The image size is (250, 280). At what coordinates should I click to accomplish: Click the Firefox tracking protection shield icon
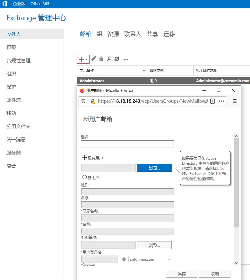83,101
